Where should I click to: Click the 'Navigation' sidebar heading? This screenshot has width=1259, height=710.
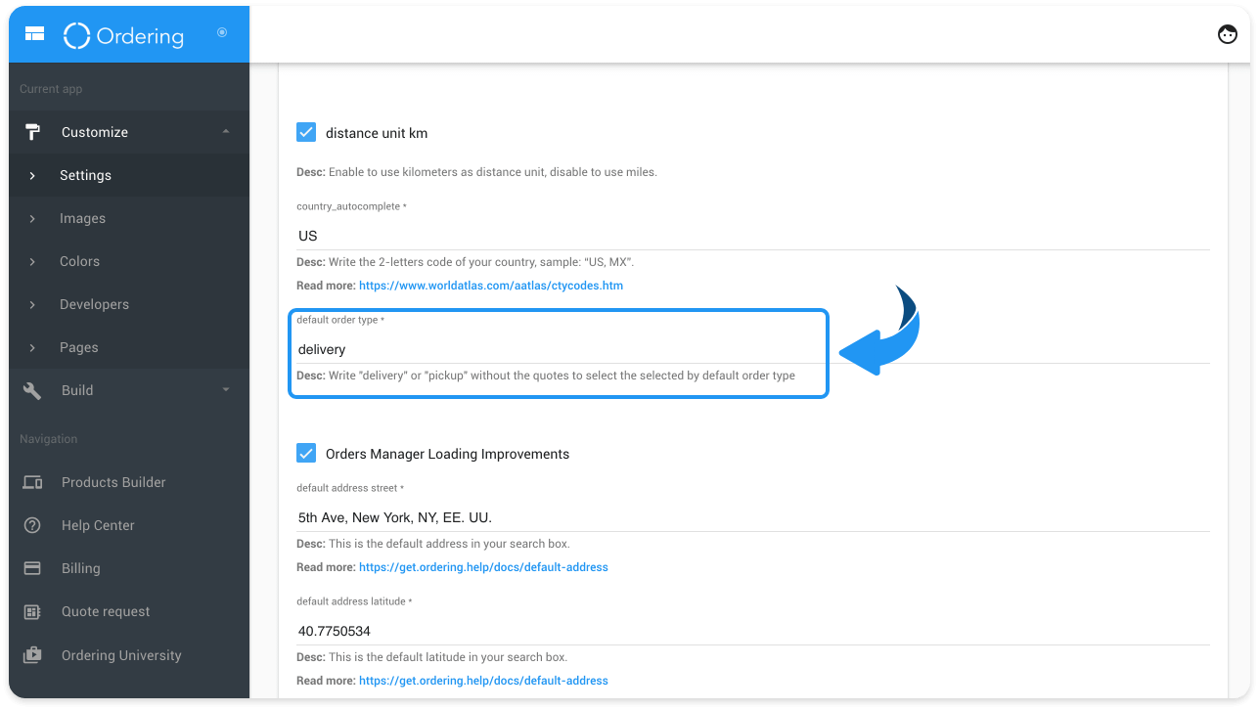pos(49,439)
